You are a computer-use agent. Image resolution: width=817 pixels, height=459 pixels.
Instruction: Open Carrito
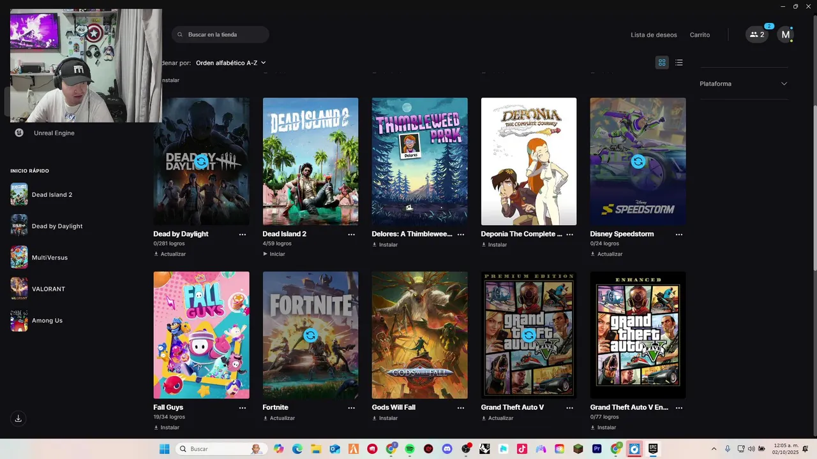[x=700, y=34]
